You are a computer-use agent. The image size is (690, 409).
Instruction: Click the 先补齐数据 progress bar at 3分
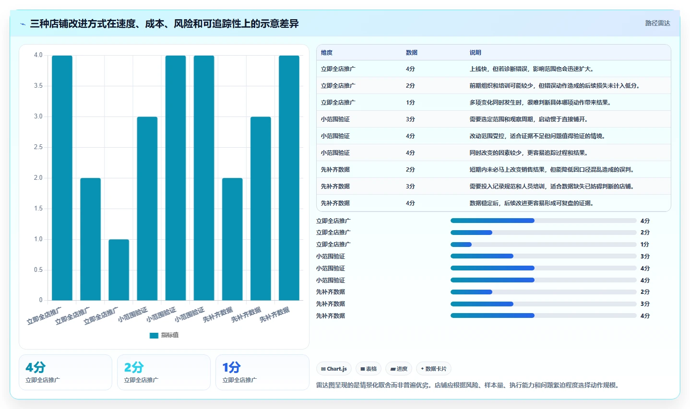(543, 304)
